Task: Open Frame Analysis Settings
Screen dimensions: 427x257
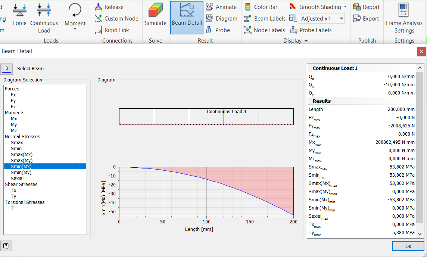Action: (404, 18)
